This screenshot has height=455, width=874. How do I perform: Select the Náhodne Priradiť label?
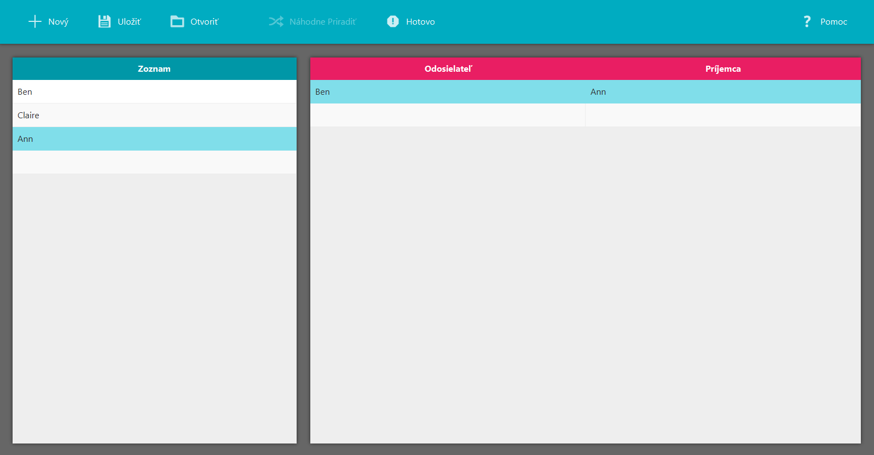(322, 22)
